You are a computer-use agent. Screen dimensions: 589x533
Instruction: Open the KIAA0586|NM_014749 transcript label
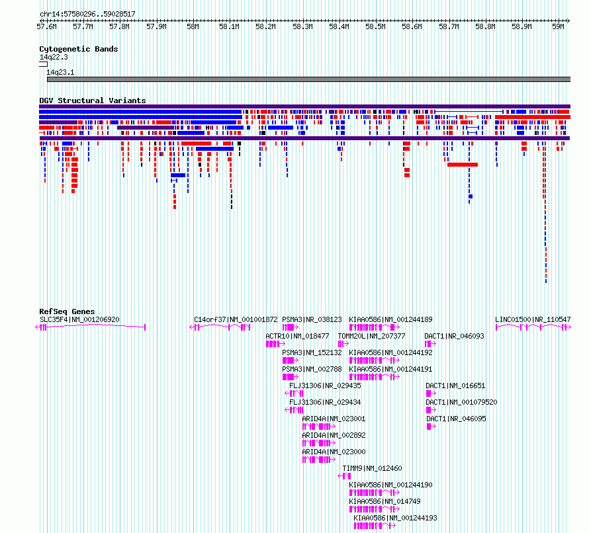[385, 501]
